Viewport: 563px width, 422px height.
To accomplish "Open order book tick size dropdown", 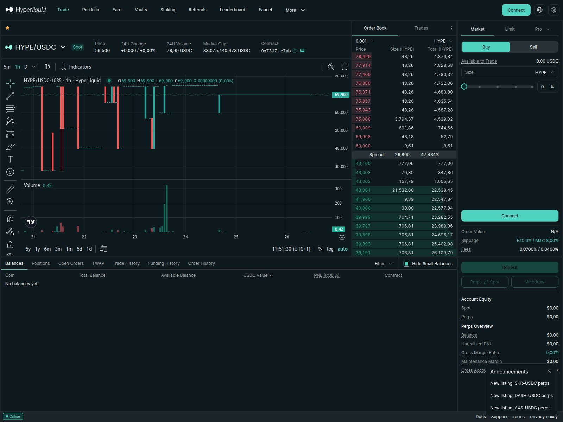I will pos(365,41).
